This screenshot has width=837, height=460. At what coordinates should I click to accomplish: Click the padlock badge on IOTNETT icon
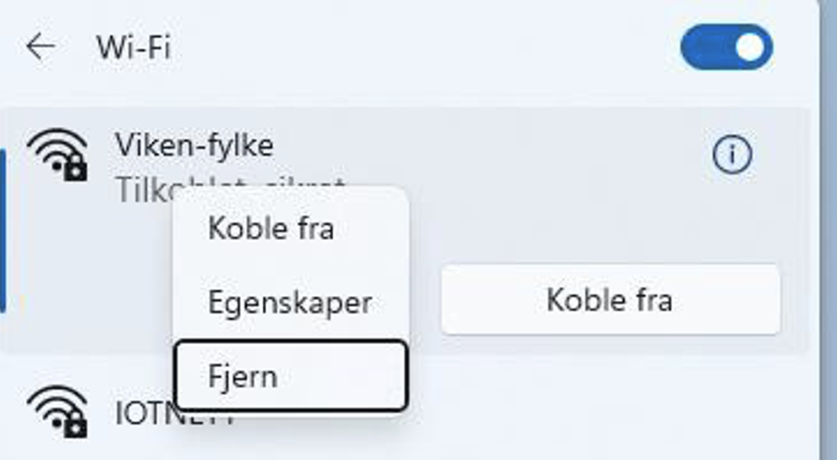[x=75, y=427]
